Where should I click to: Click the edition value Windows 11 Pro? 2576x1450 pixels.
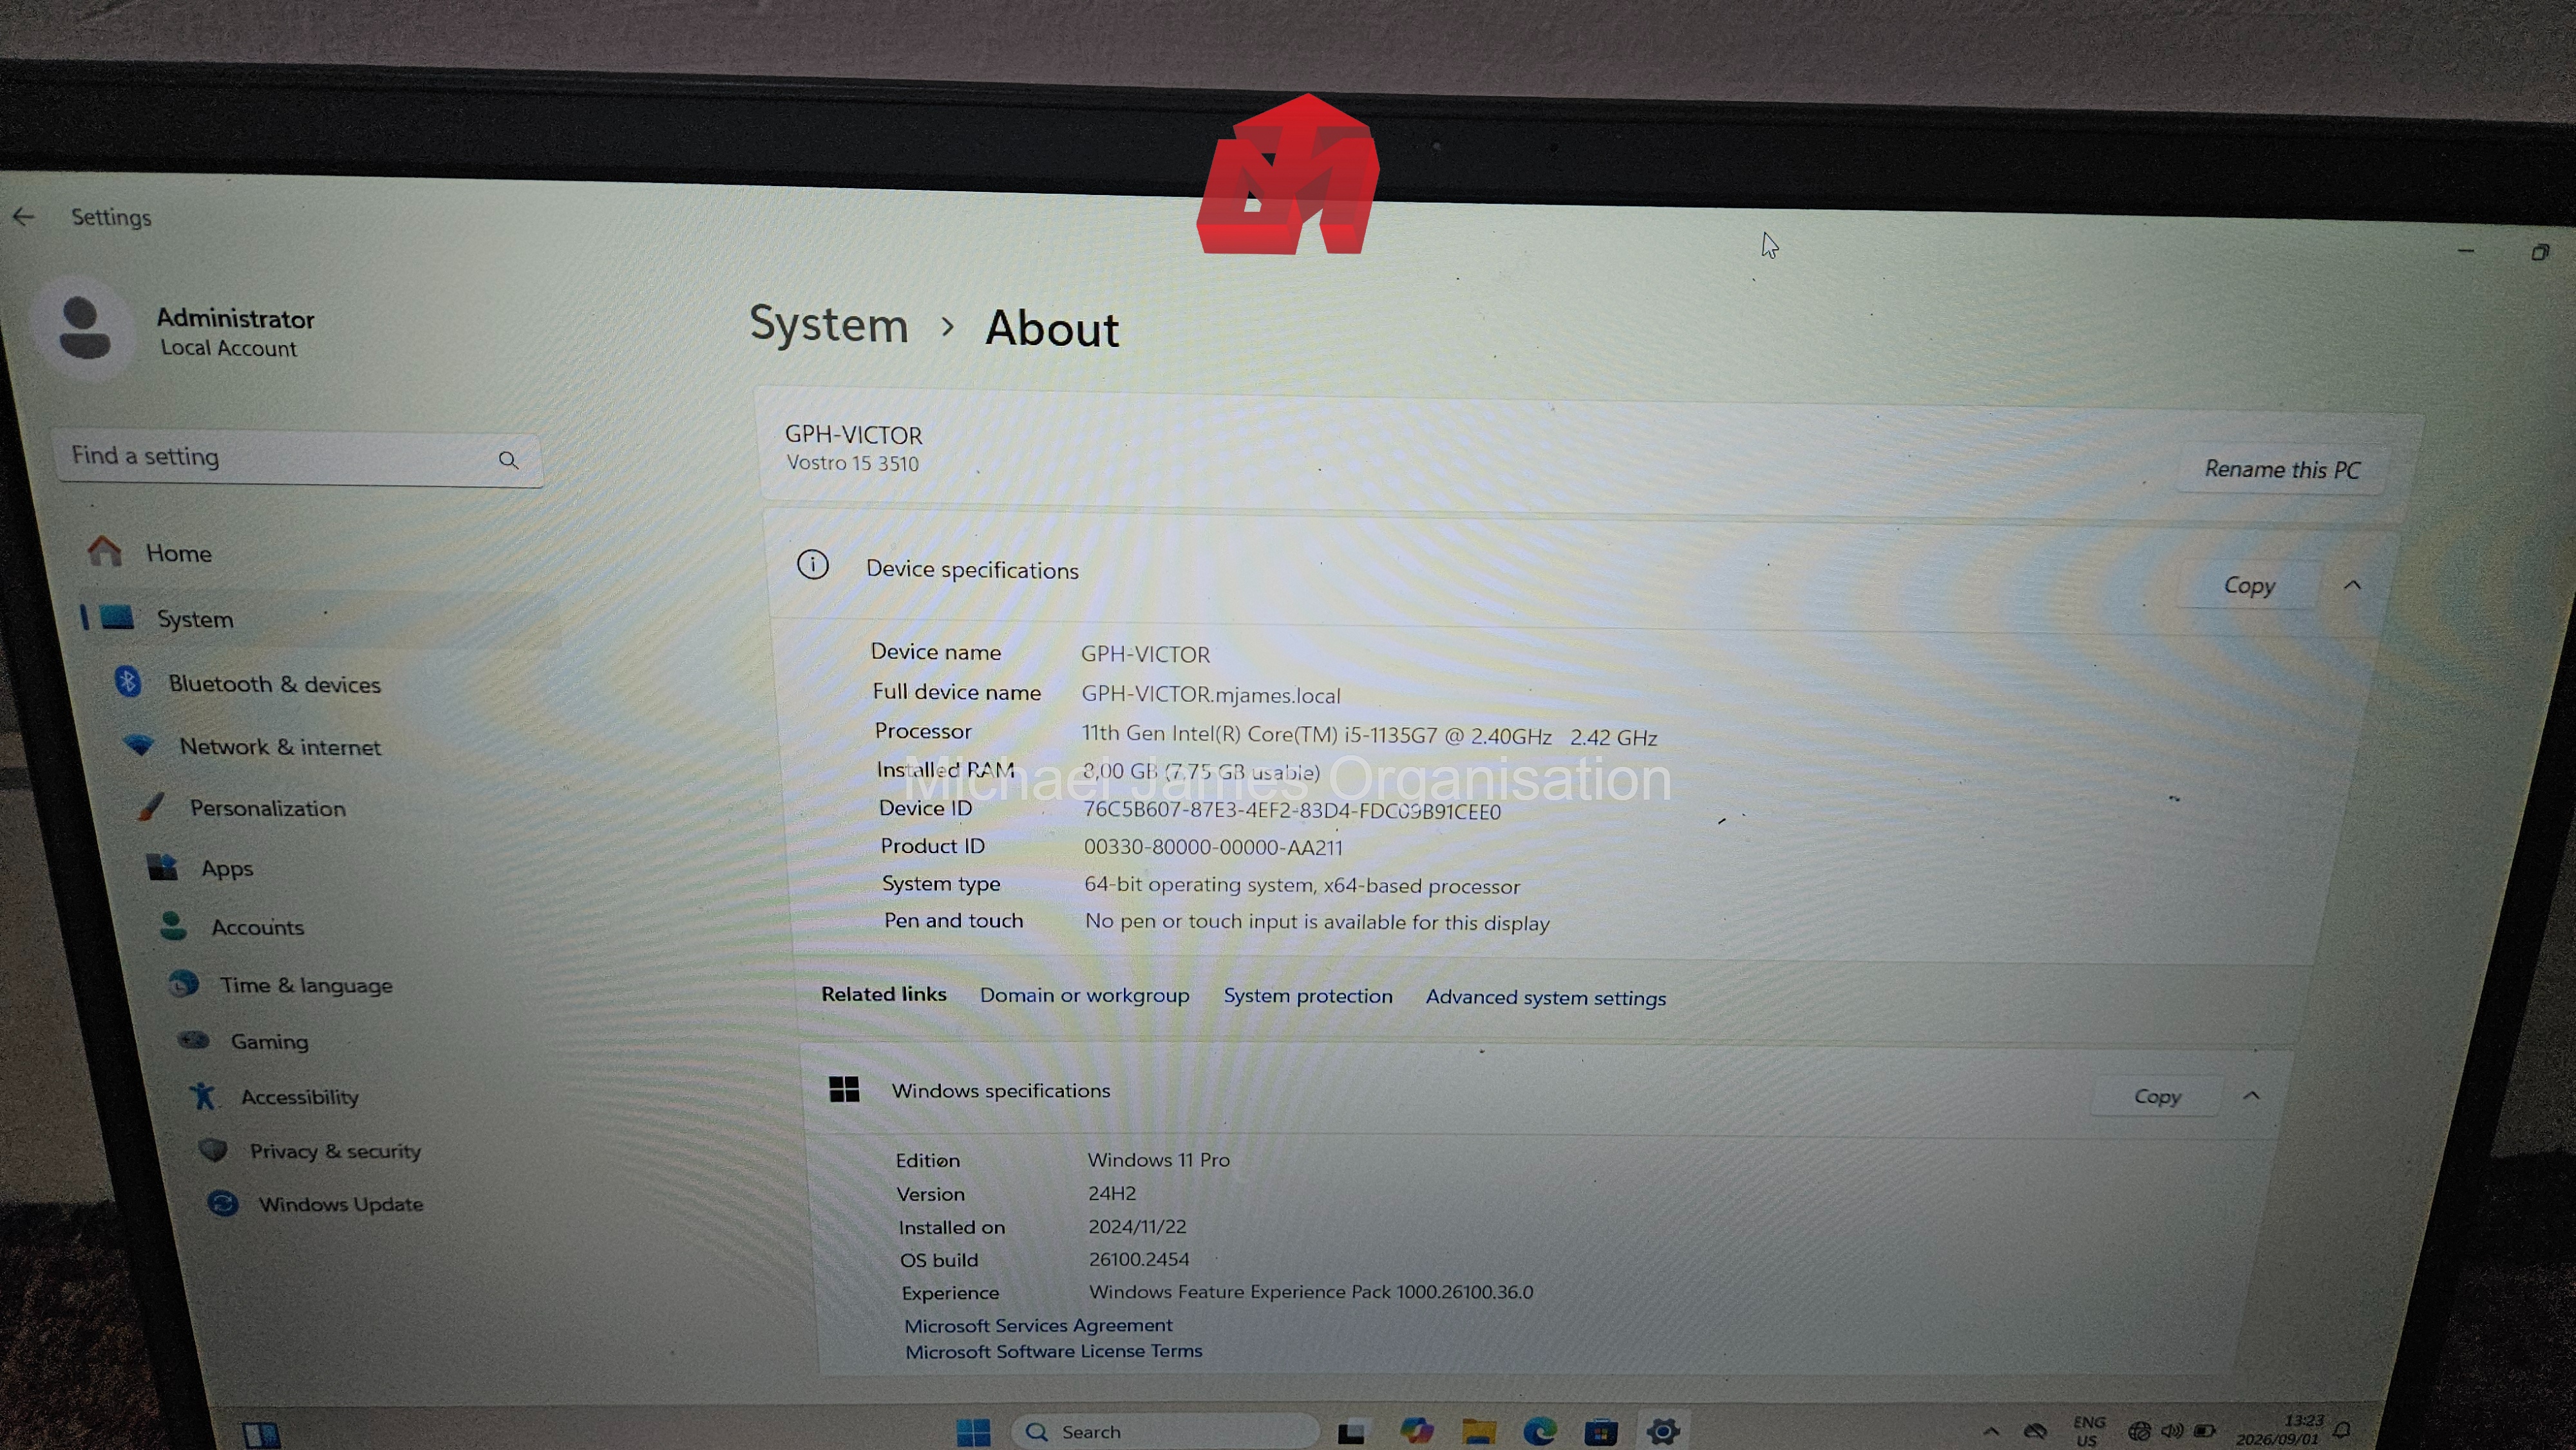coord(1158,1160)
